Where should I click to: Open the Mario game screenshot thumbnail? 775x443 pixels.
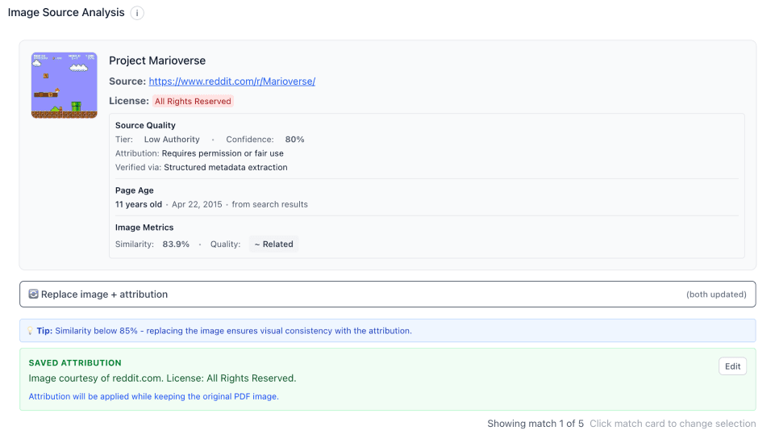[64, 86]
